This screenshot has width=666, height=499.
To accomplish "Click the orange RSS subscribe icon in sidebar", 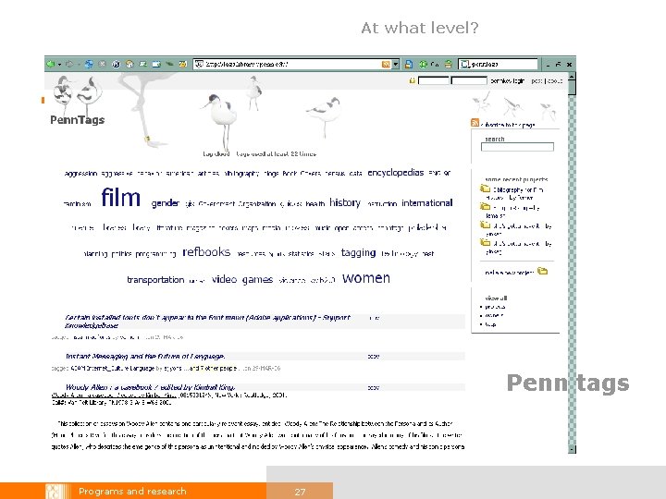I will 475,123.
